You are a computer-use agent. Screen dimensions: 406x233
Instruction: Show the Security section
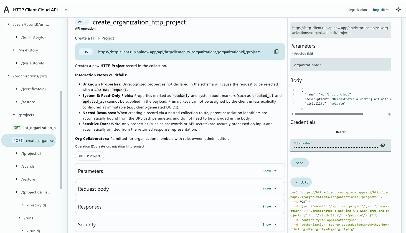(x=270, y=224)
